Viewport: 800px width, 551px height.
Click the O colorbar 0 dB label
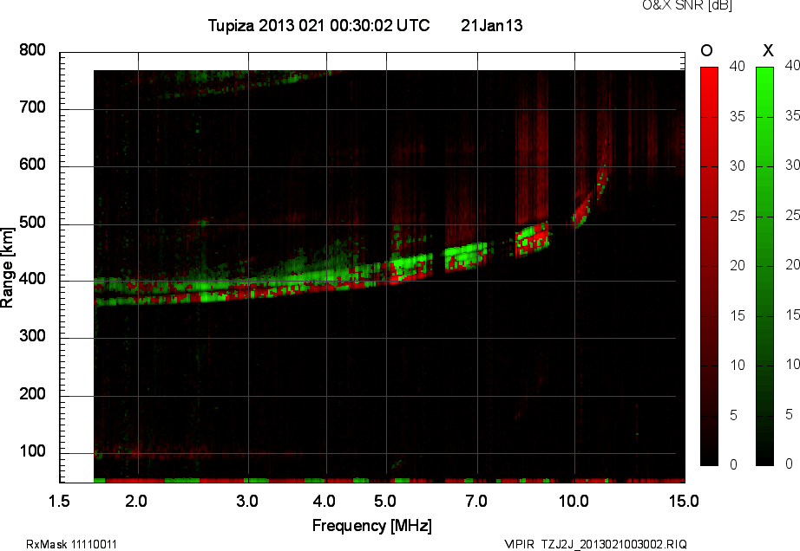(733, 464)
